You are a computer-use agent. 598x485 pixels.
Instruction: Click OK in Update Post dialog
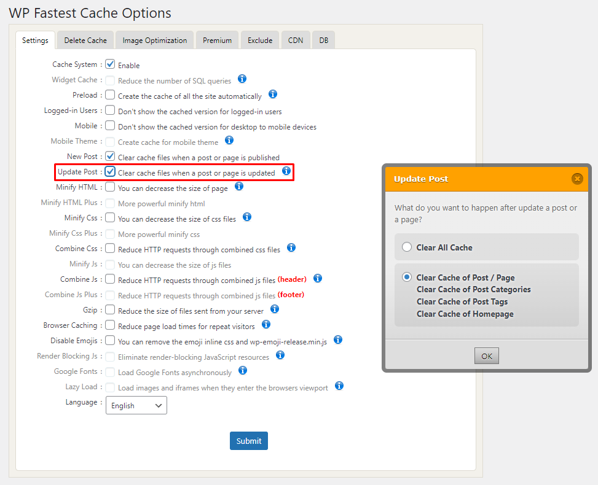coord(487,356)
